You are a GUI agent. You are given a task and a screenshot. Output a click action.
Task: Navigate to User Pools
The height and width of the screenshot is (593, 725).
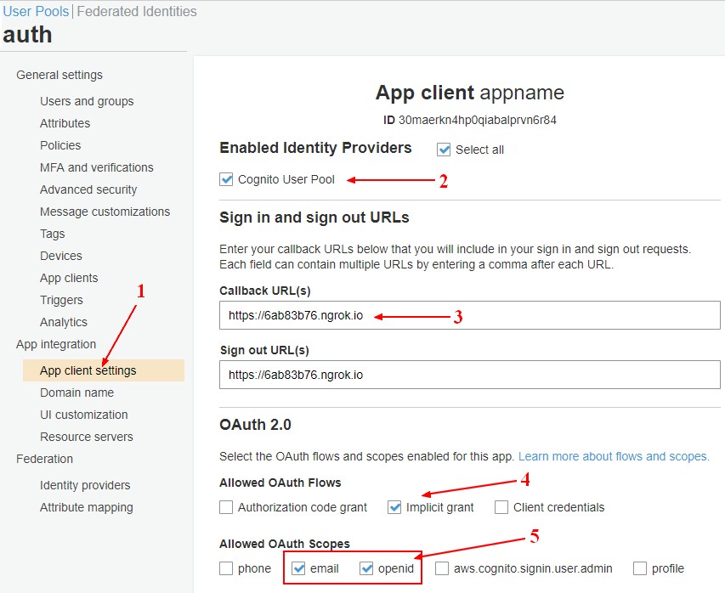point(35,11)
